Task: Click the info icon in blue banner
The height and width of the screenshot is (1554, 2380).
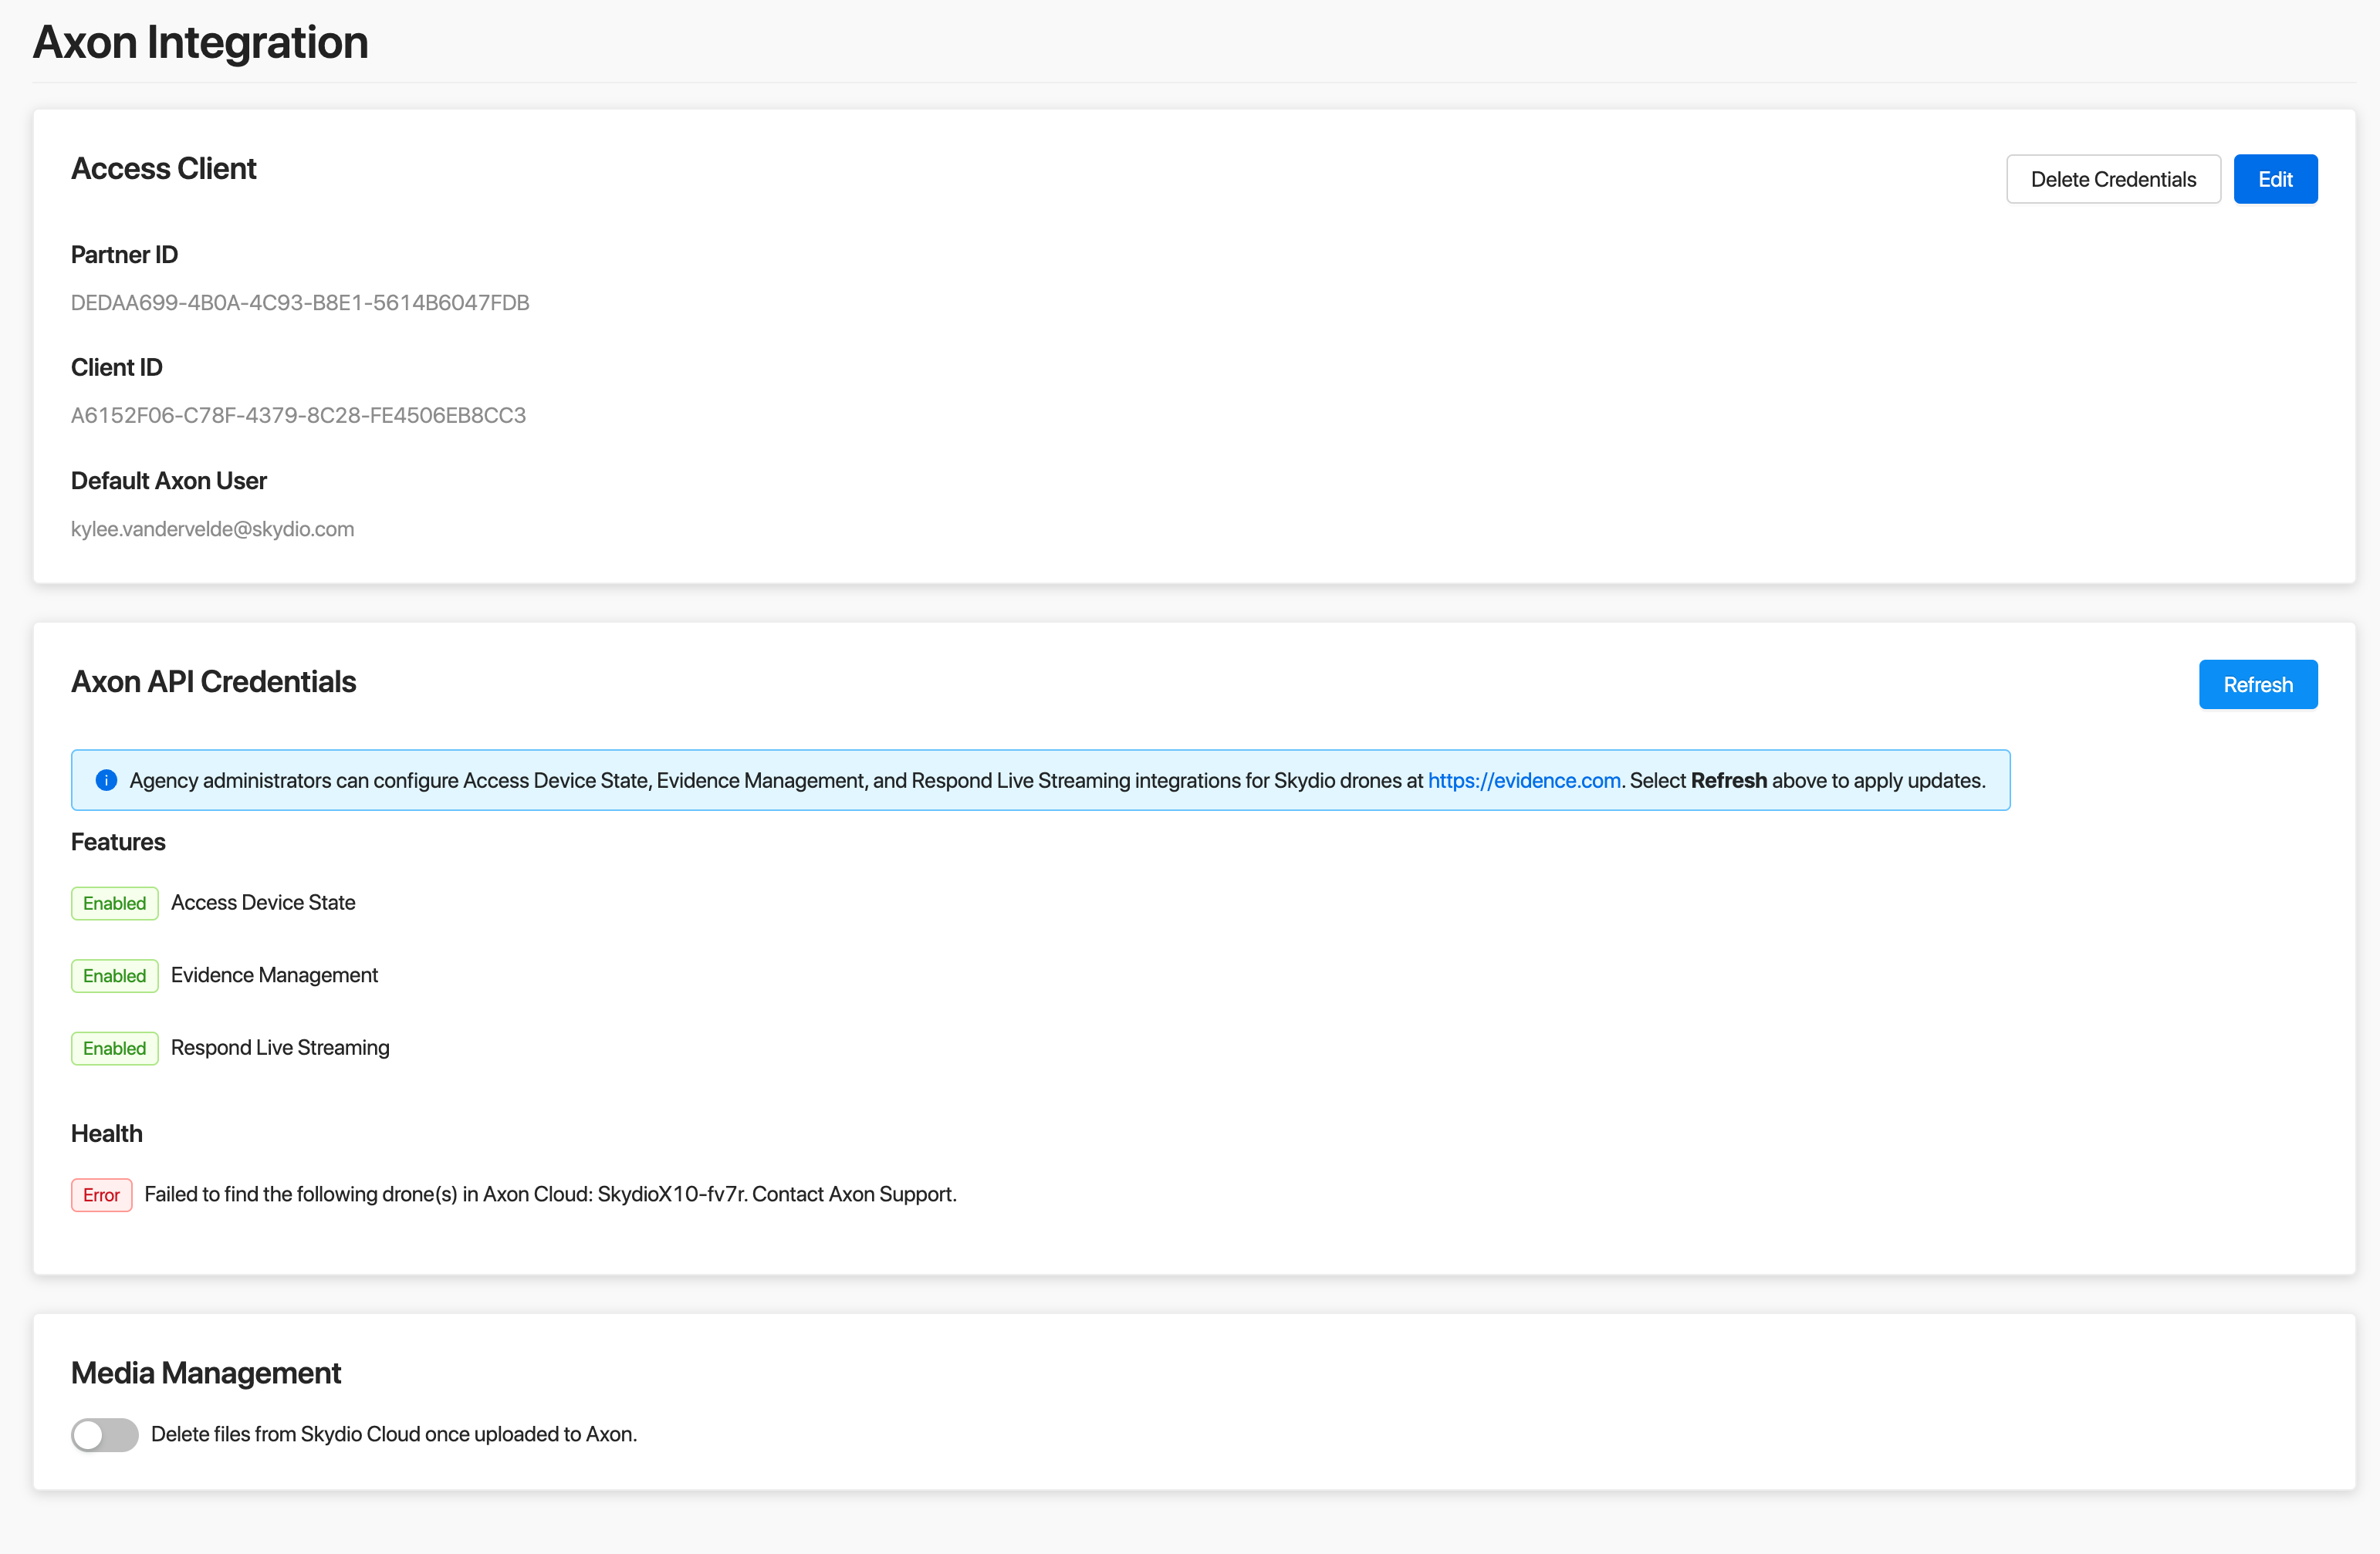Action: coord(106,780)
